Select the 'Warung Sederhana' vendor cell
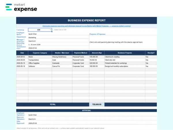The width and height of the screenshot is (173, 130). tap(62, 57)
